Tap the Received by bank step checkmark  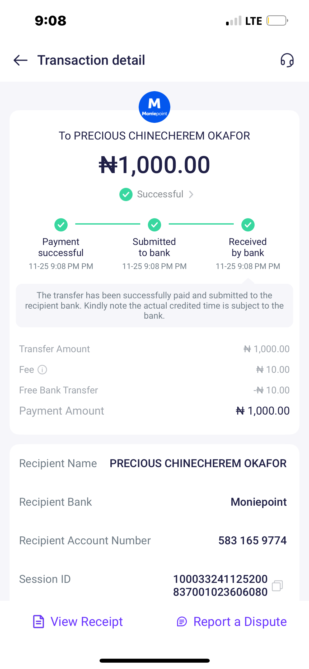click(248, 225)
